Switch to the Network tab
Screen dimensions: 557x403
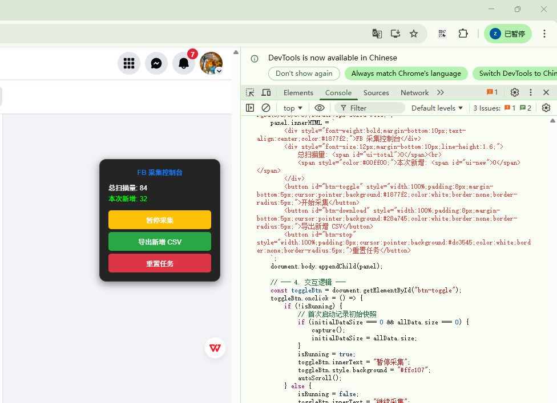coord(414,92)
